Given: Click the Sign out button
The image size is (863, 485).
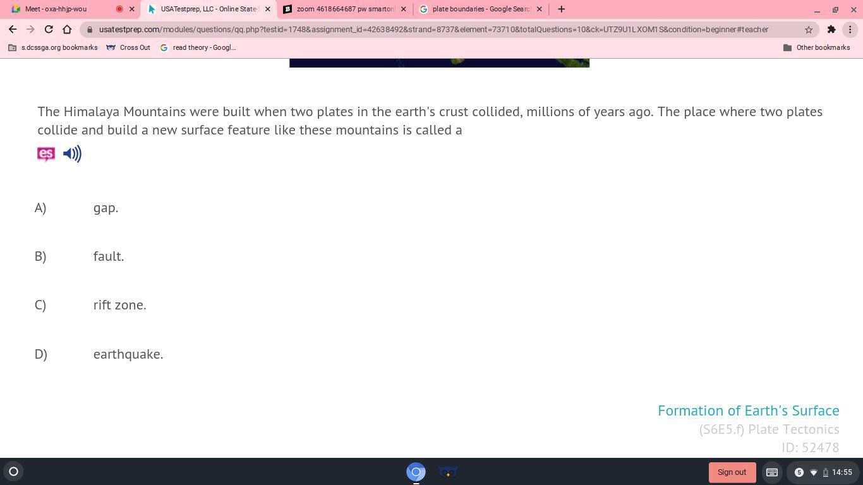Looking at the screenshot, I should pyautogui.click(x=732, y=472).
